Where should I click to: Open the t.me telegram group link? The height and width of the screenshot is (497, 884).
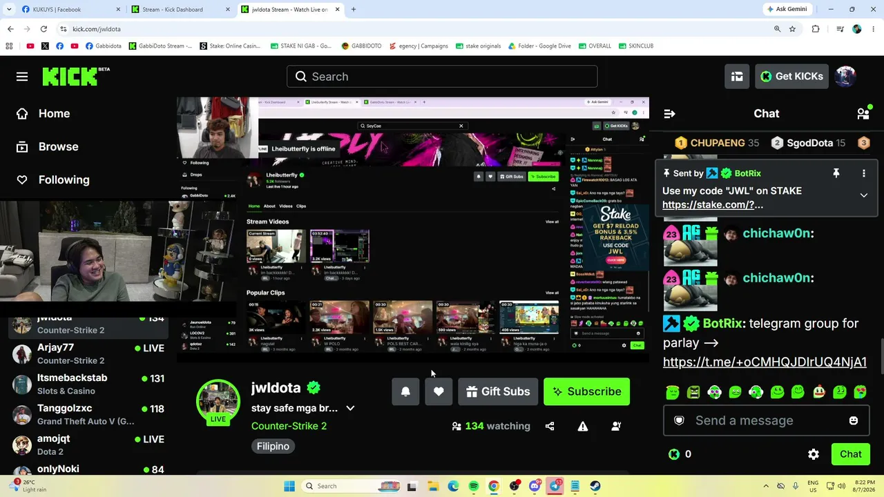[765, 362]
